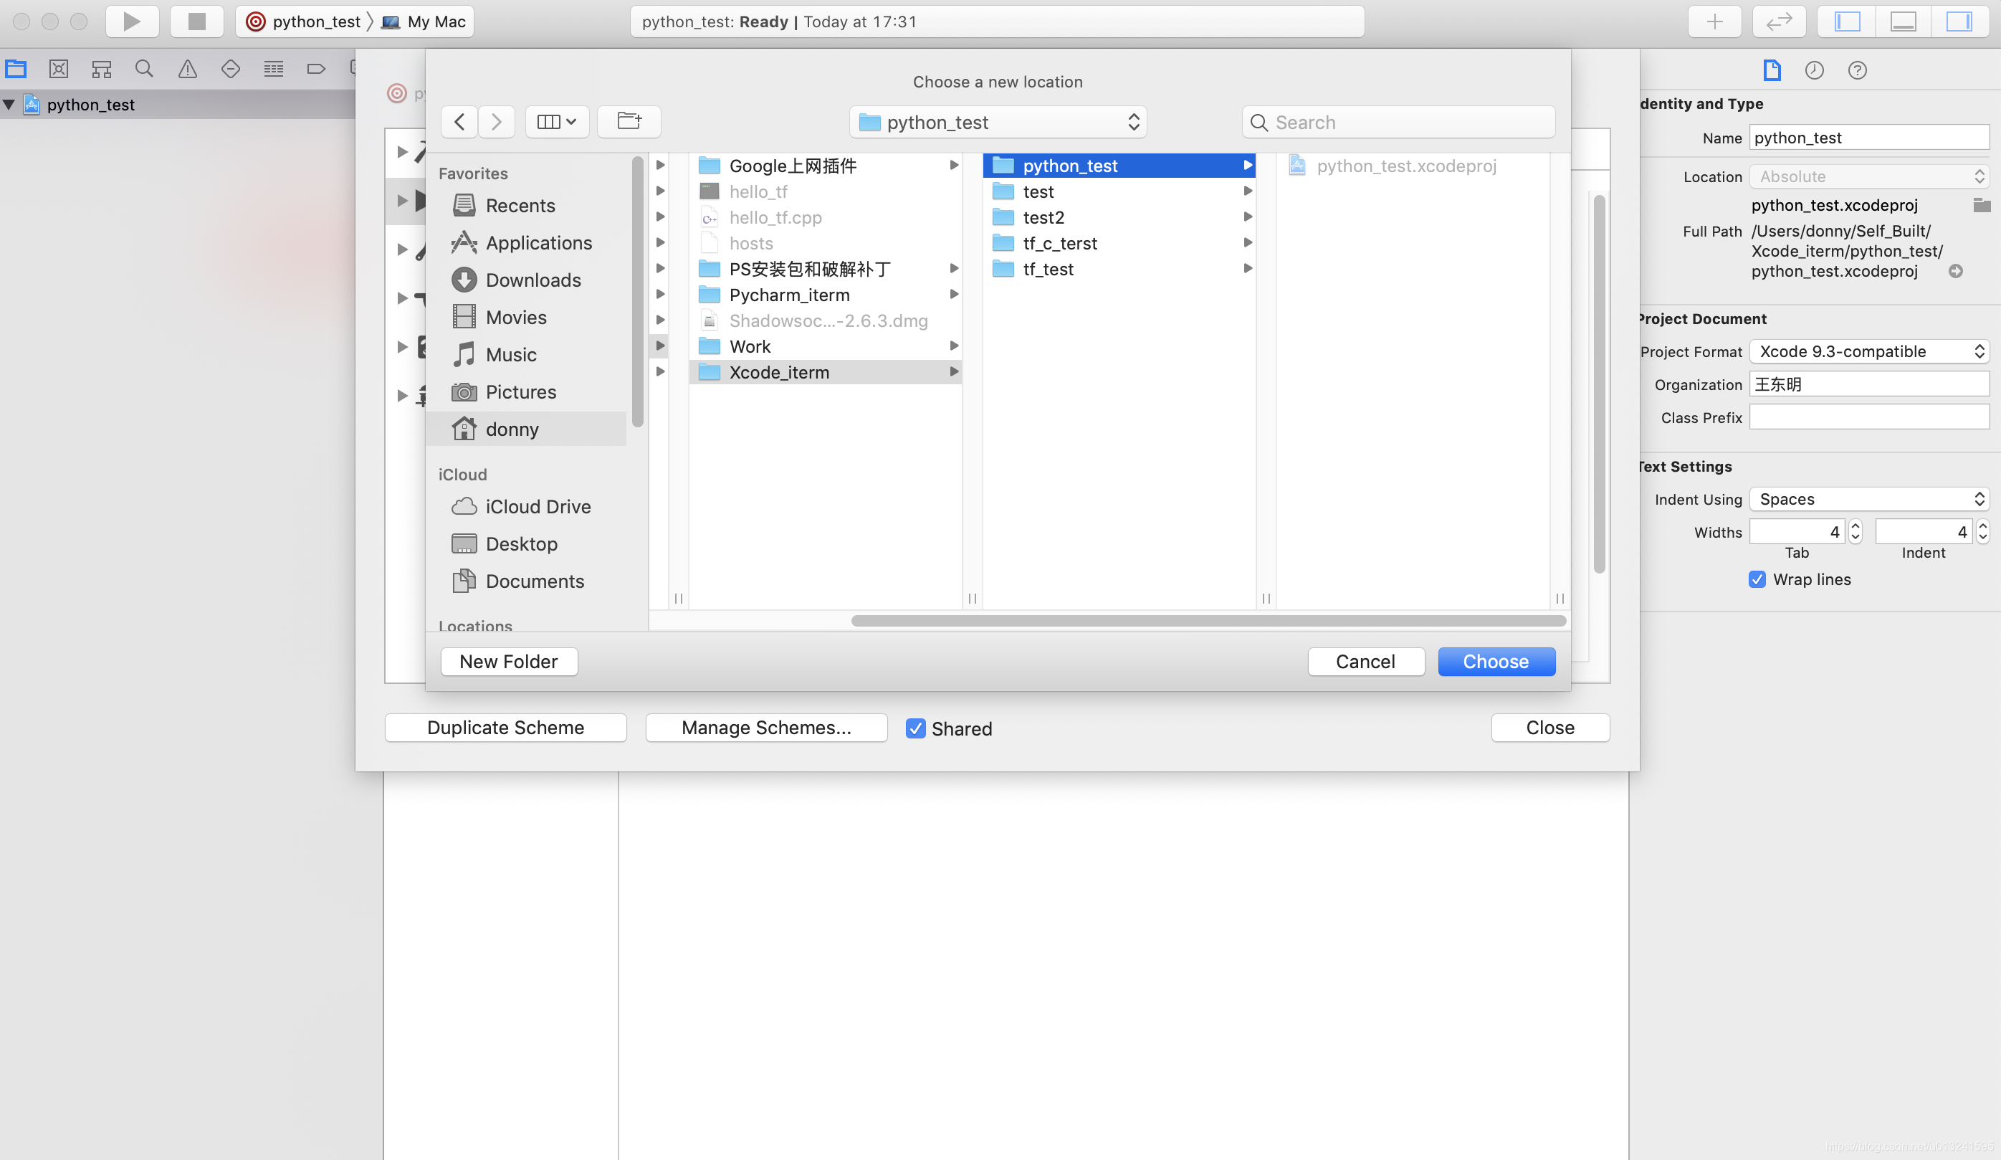Screen dimensions: 2001x1160
Task: Open the File inspector document icon
Action: click(x=1772, y=70)
